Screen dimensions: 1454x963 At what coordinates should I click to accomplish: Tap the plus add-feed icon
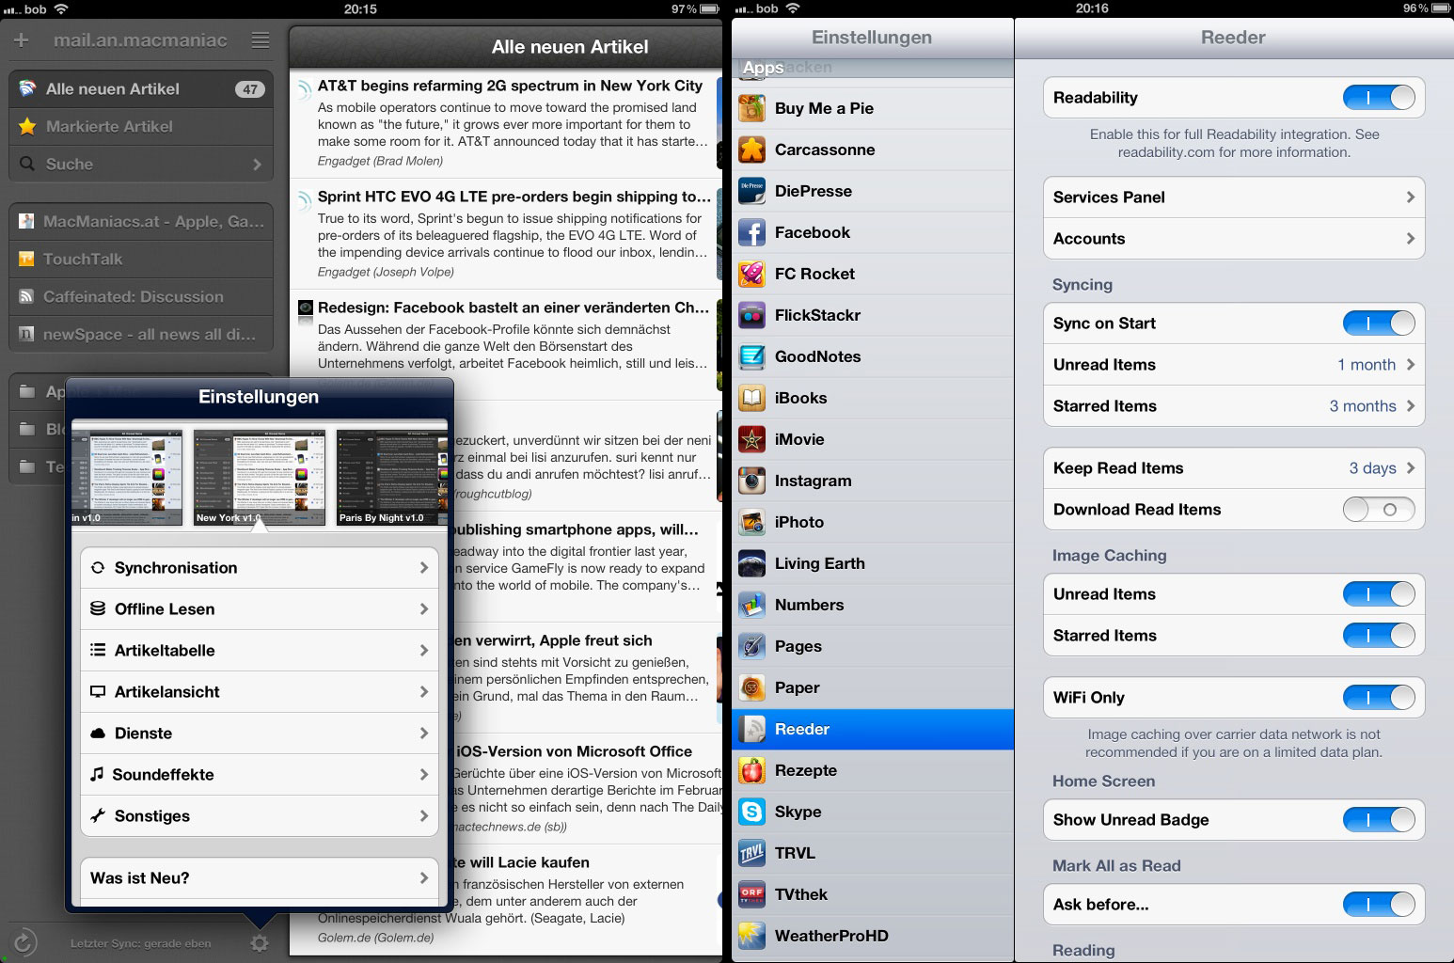click(x=22, y=40)
